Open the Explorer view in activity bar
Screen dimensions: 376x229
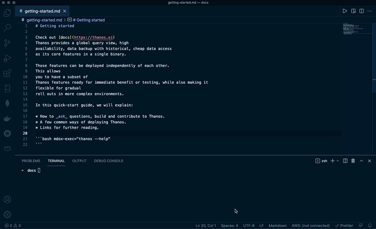7,13
